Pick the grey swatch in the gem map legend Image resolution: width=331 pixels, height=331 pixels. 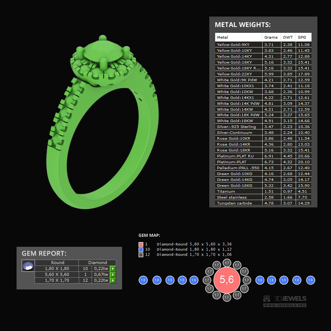point(141,255)
